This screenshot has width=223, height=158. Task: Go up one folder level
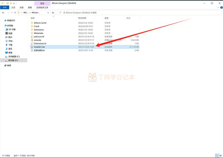tap(15, 13)
